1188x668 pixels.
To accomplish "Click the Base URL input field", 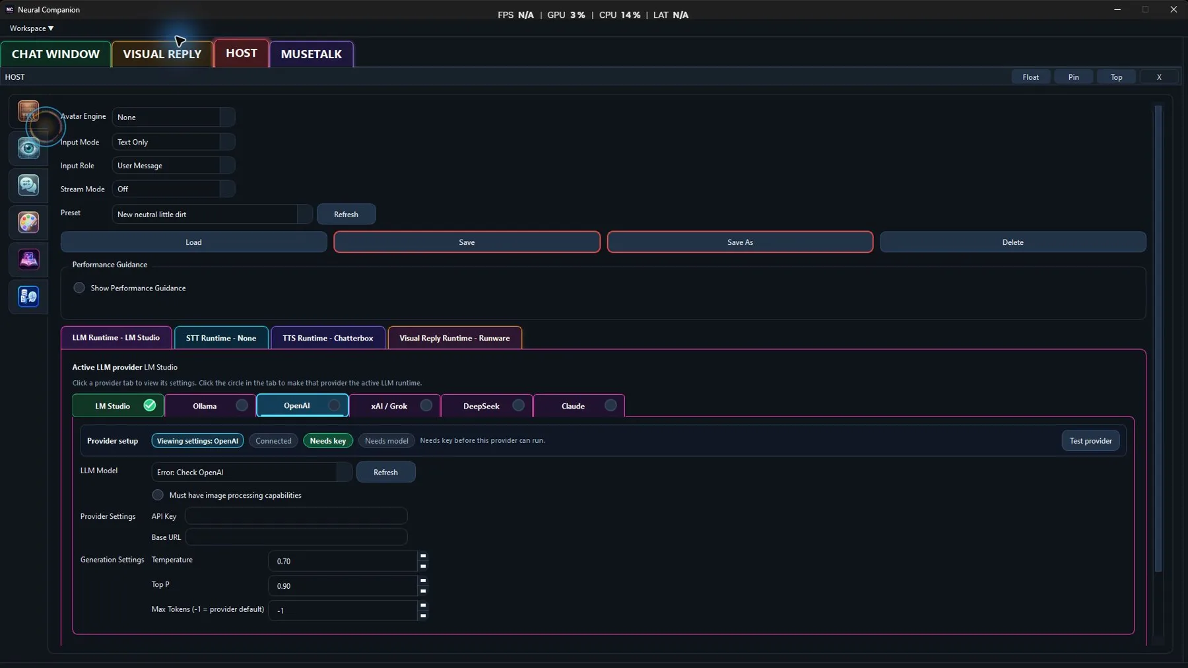I will coord(296,537).
